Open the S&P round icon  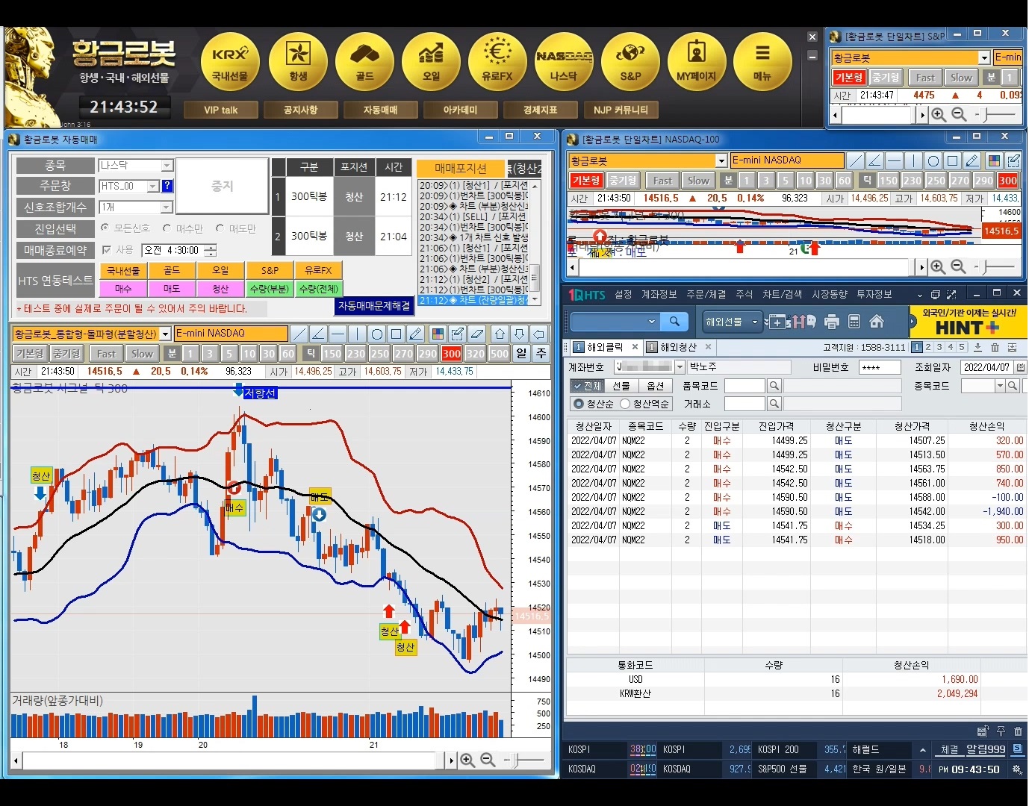[630, 61]
